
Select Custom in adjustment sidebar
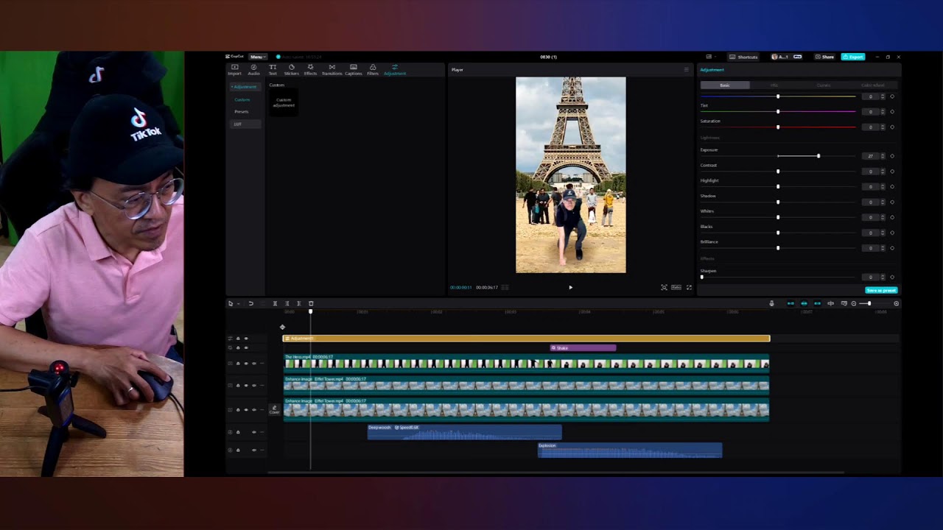click(242, 99)
